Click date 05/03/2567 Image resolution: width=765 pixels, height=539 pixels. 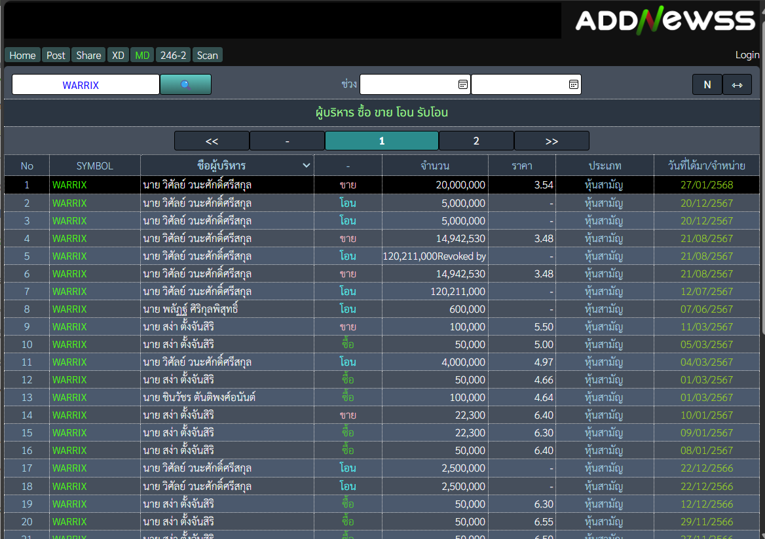(x=707, y=345)
